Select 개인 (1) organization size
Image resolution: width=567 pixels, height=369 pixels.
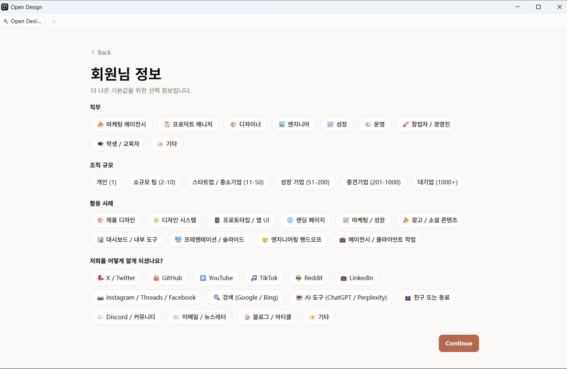click(x=106, y=182)
